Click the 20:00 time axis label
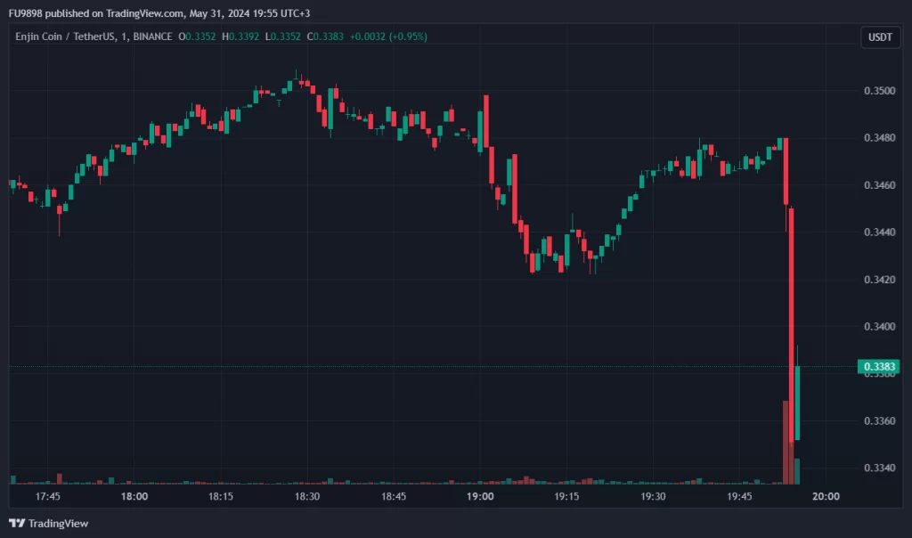 (x=826, y=496)
